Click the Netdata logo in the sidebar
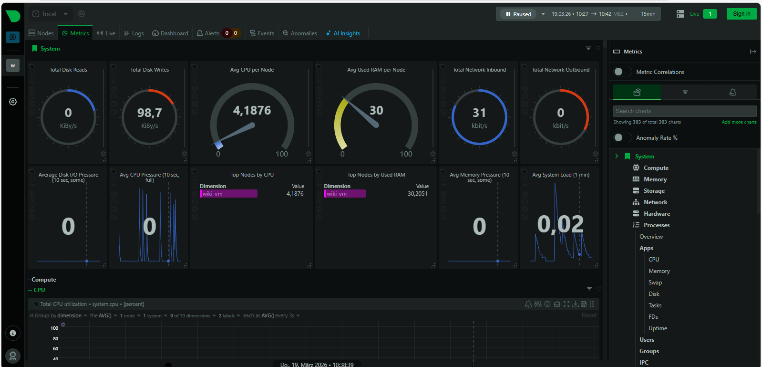 (x=13, y=16)
